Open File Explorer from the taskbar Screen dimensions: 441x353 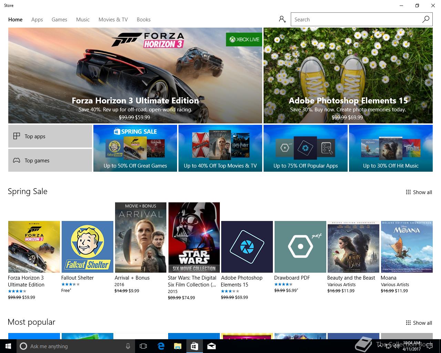(177, 346)
